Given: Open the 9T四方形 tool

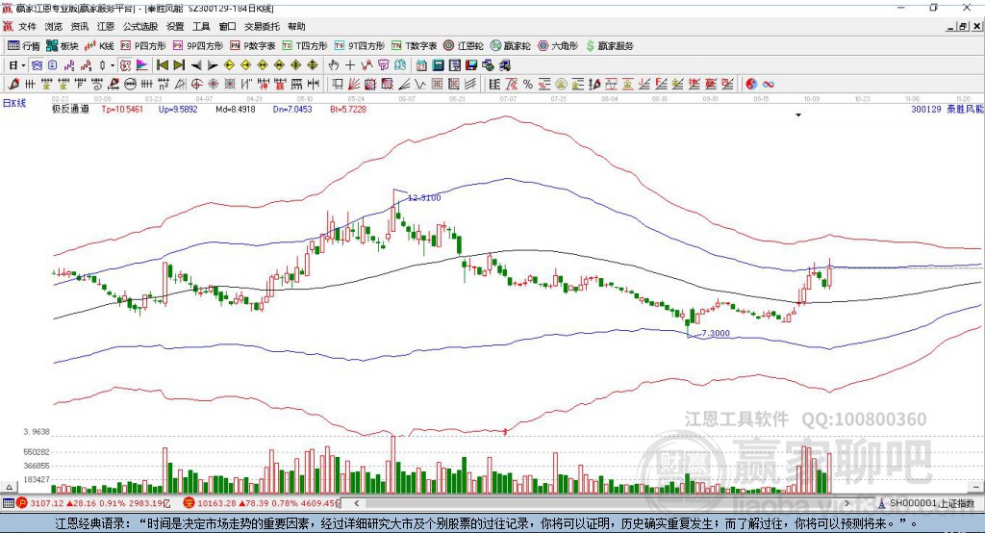Looking at the screenshot, I should [x=360, y=46].
